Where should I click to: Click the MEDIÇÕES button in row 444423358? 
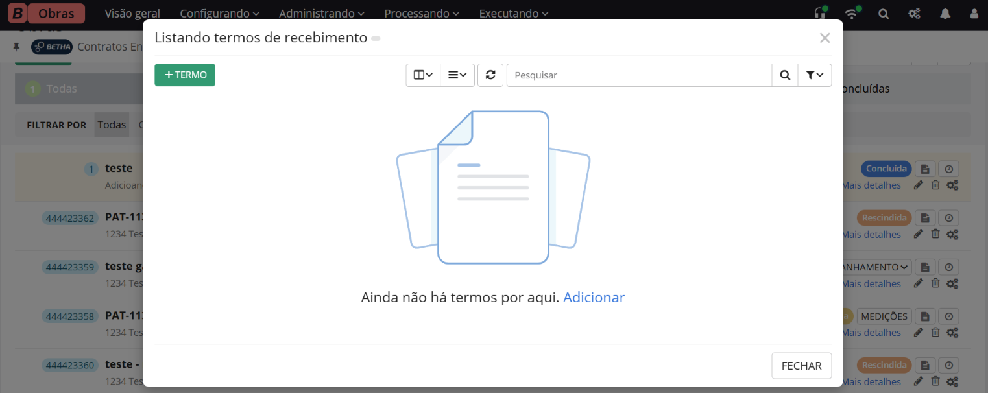click(884, 316)
